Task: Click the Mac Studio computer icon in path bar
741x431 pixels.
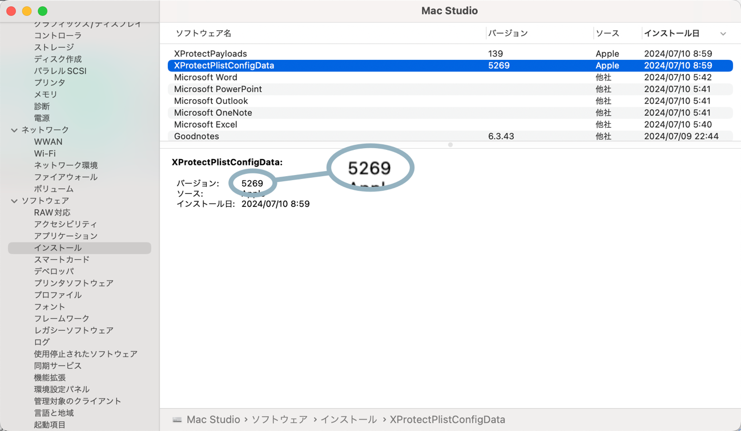Action: pyautogui.click(x=178, y=420)
